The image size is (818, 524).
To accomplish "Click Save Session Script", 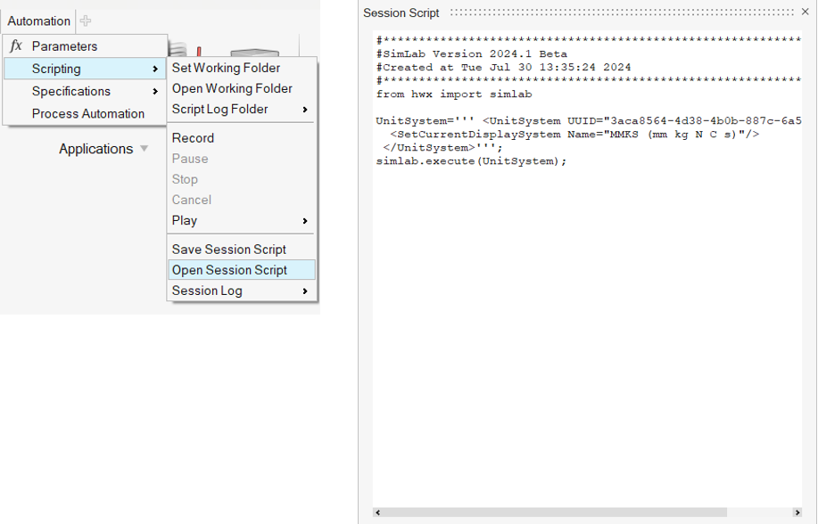I will [228, 250].
